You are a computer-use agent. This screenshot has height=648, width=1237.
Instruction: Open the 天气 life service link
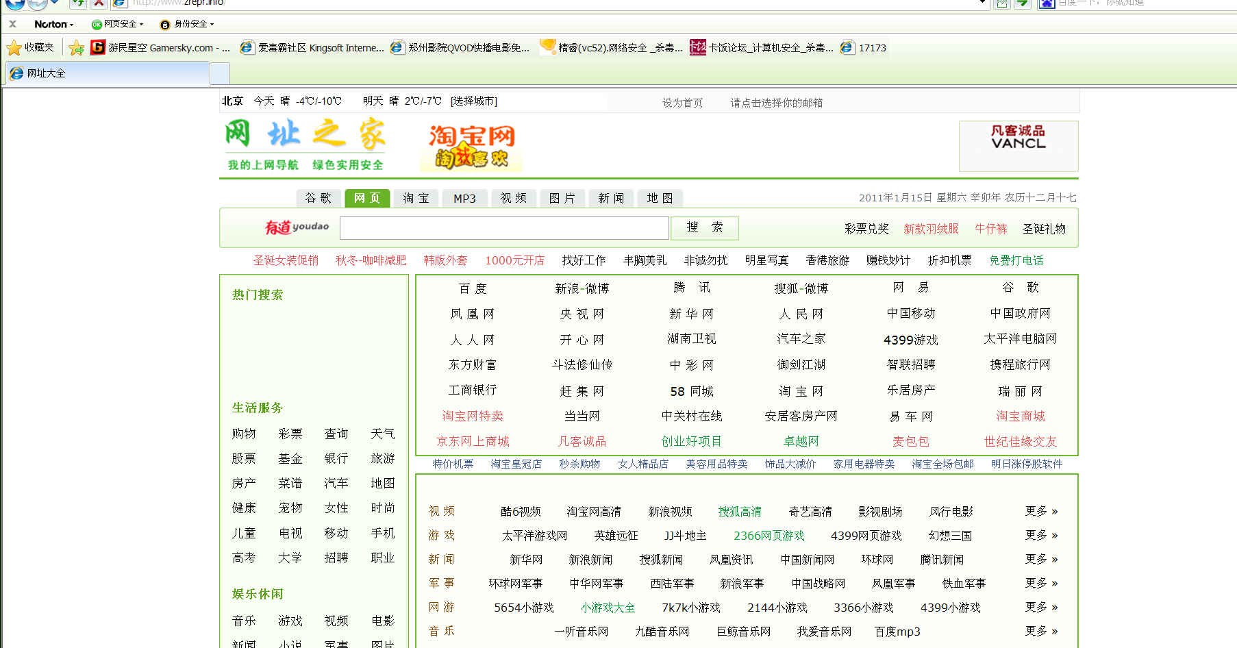click(x=383, y=434)
